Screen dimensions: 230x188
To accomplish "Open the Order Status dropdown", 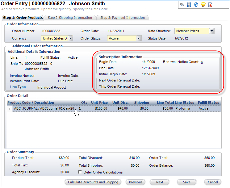I will [139, 38].
